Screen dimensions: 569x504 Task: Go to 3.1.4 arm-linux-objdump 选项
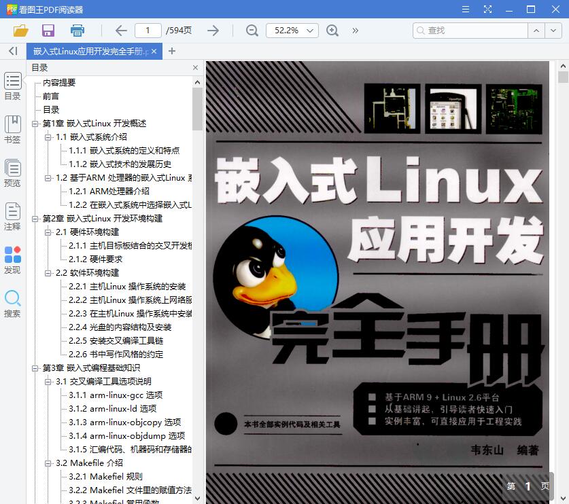tap(126, 436)
